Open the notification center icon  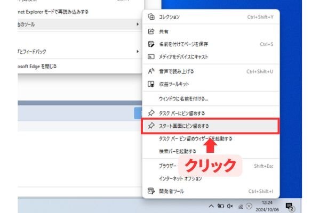pyautogui.click(x=290, y=207)
